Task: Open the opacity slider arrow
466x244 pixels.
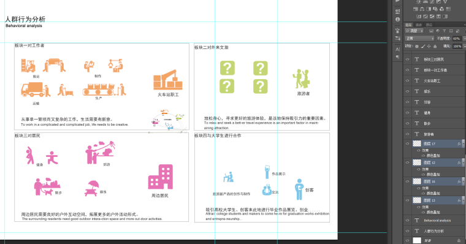Action: point(464,39)
